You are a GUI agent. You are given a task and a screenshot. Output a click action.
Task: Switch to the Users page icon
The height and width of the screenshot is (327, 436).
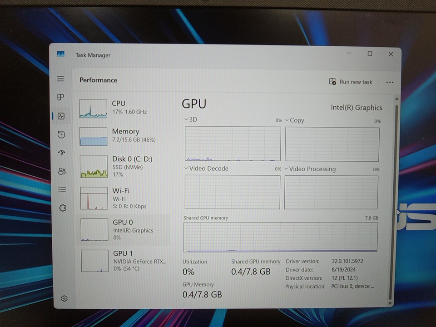(x=62, y=171)
